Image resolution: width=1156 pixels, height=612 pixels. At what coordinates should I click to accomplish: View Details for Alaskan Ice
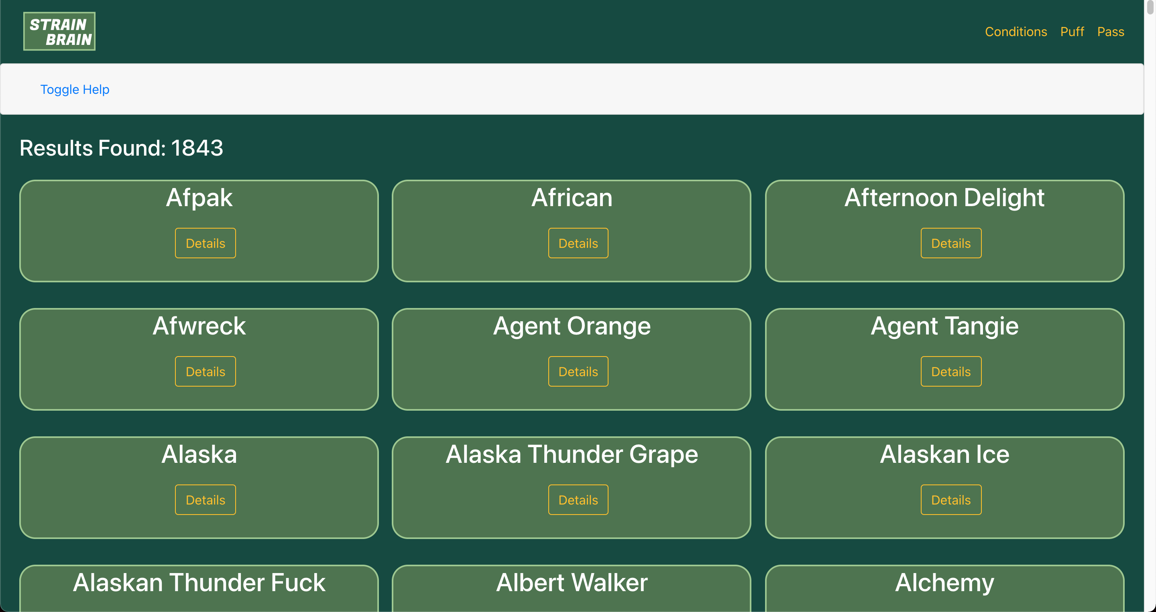[950, 499]
